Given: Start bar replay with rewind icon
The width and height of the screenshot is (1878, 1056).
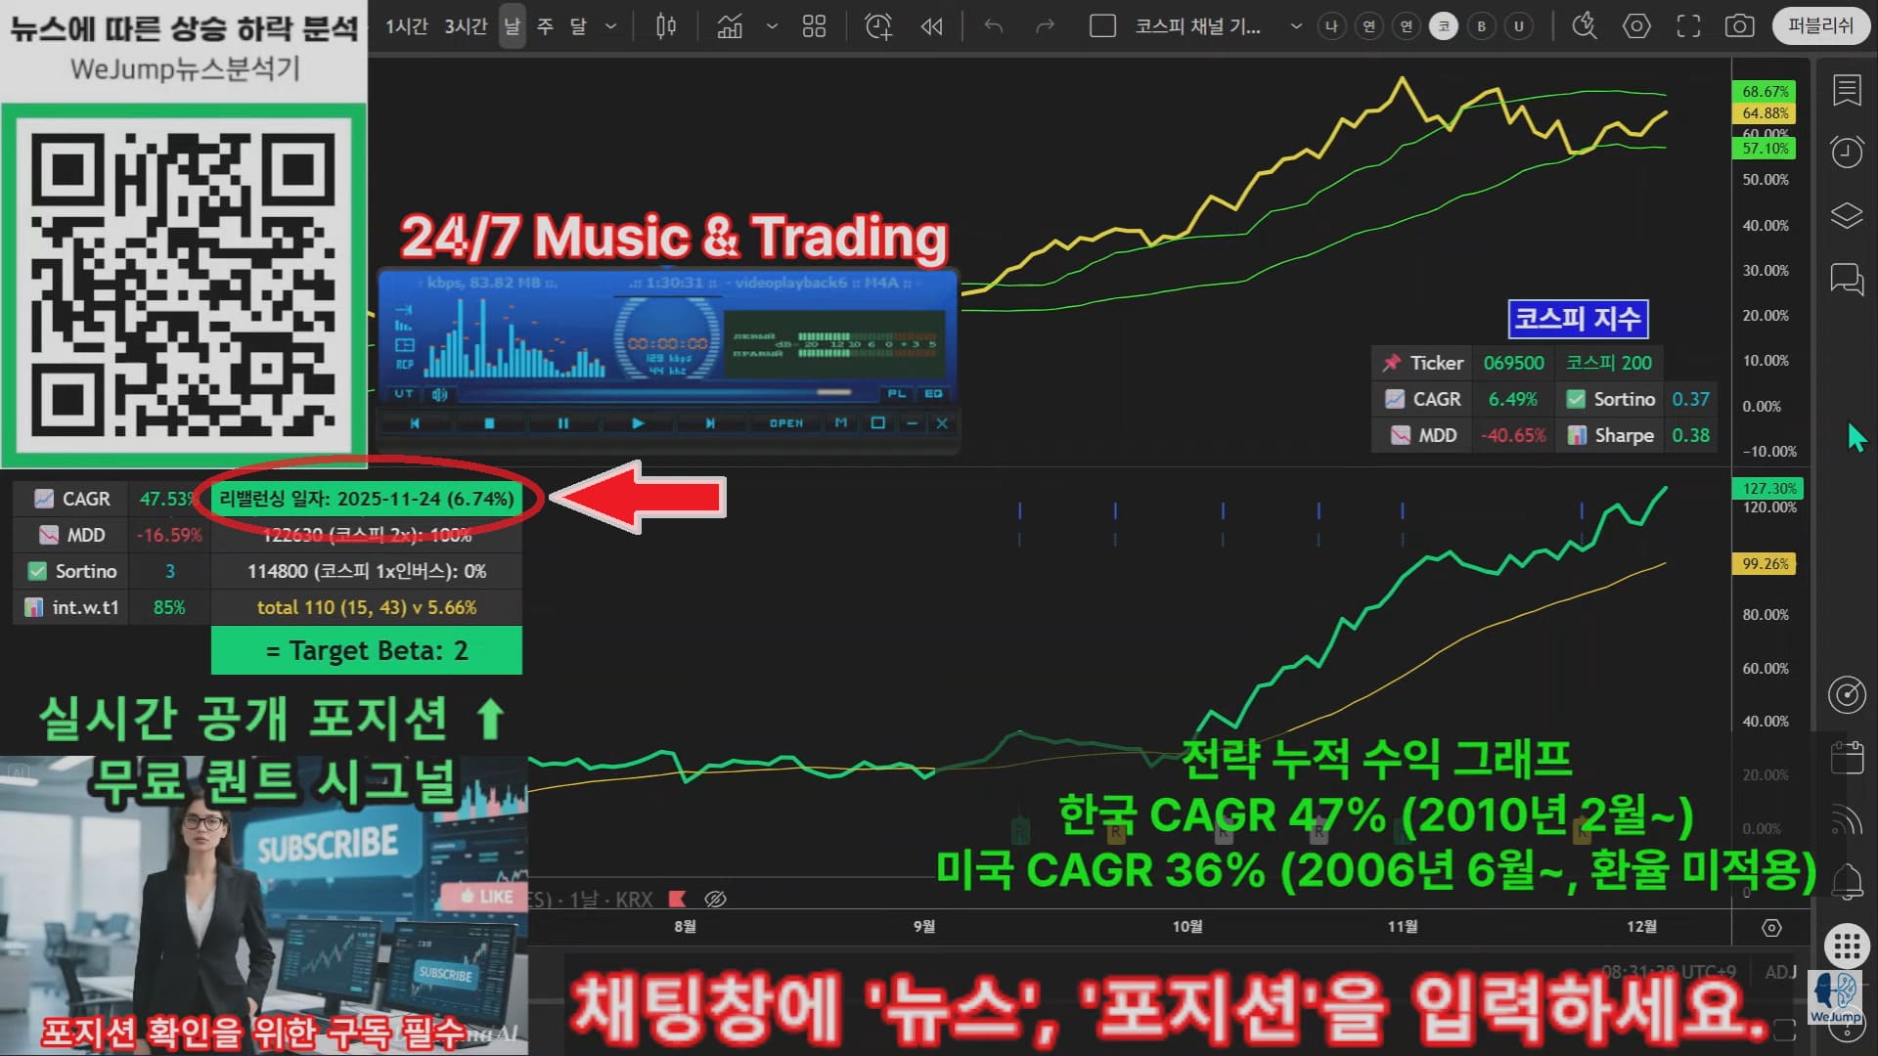Looking at the screenshot, I should pos(931,26).
